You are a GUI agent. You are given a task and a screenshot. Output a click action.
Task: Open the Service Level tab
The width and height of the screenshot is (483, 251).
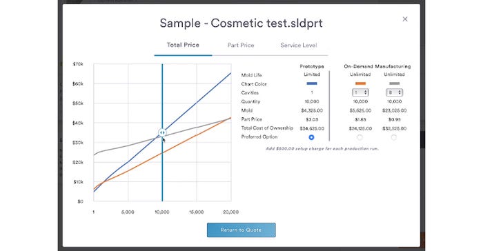click(x=299, y=46)
